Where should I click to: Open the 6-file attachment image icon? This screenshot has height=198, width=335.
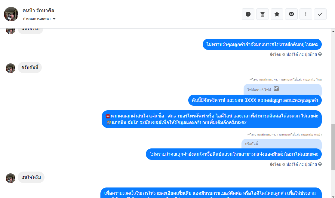click(x=276, y=89)
